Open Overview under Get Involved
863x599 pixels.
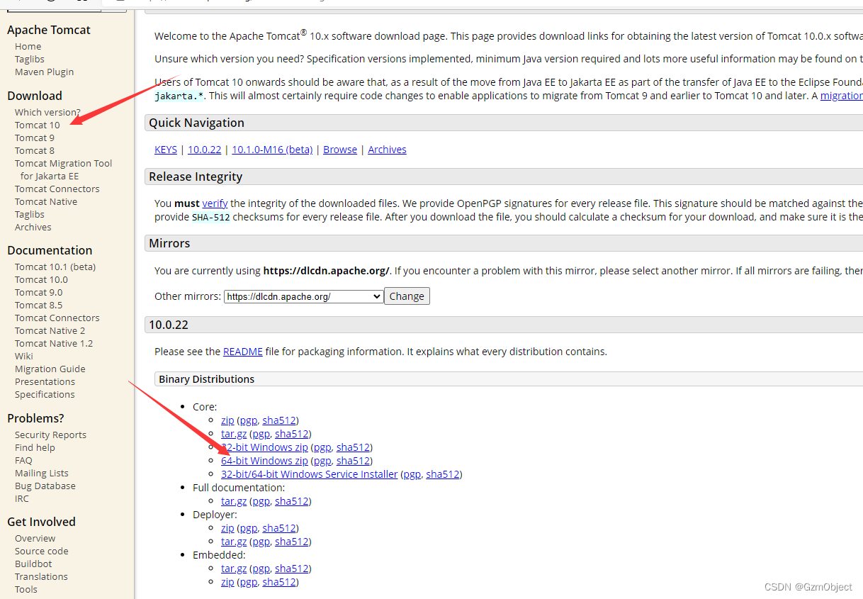pyautogui.click(x=35, y=538)
